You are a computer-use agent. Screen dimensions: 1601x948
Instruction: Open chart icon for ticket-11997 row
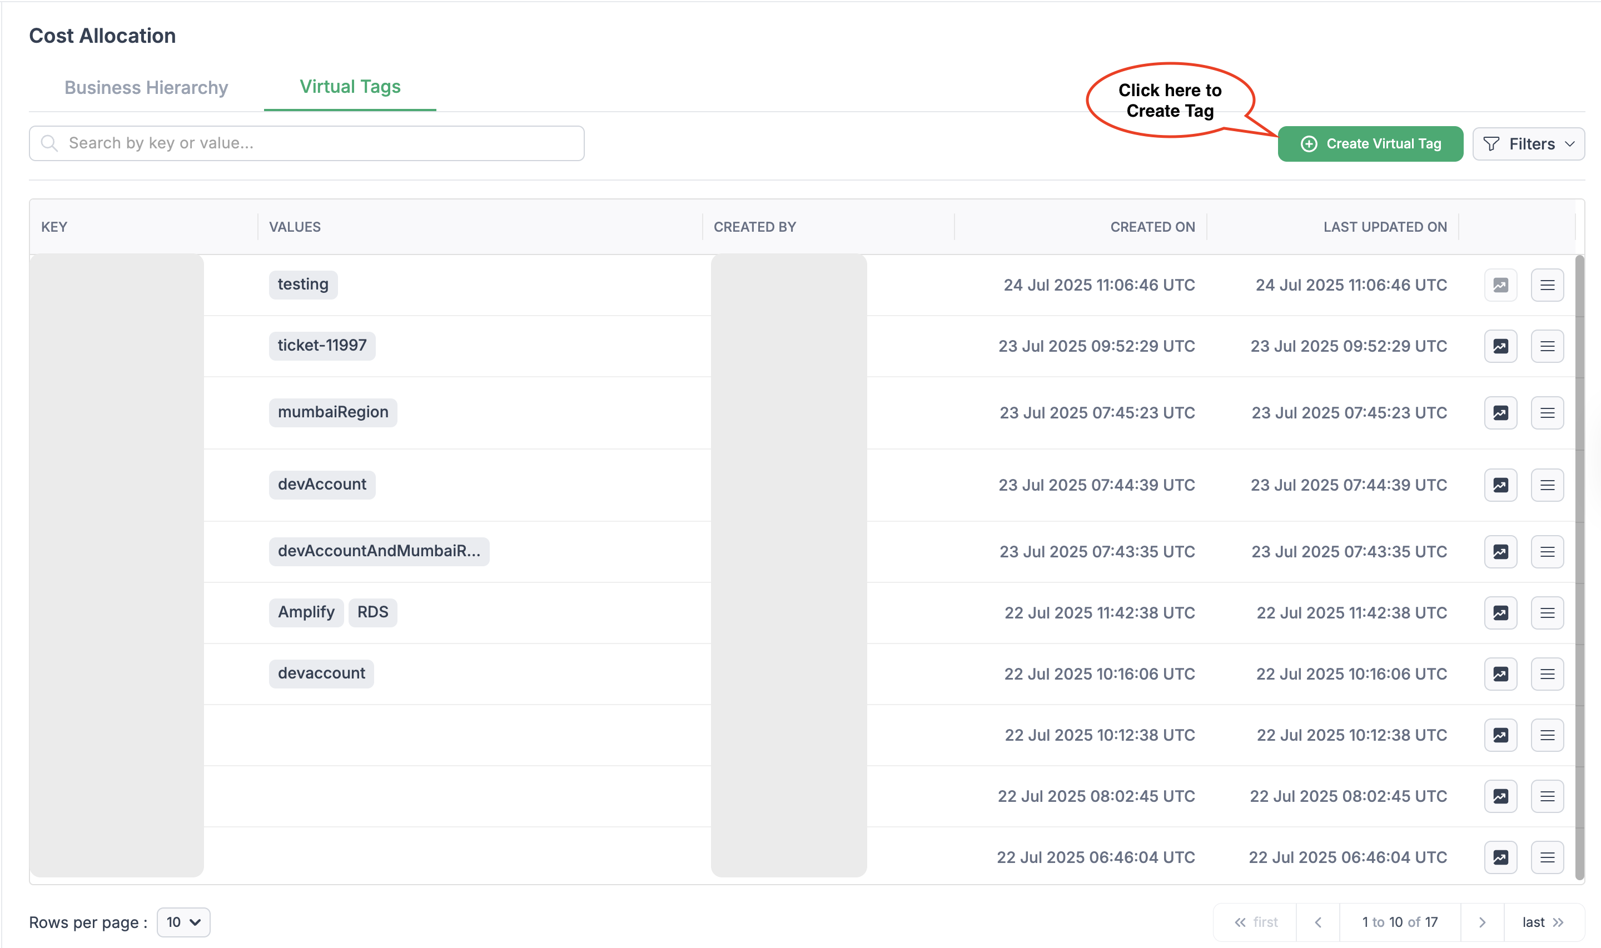(x=1500, y=346)
